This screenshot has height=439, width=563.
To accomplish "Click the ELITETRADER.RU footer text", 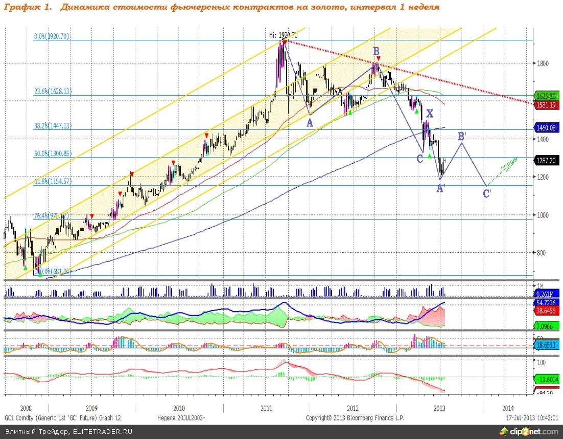I will click(x=102, y=432).
